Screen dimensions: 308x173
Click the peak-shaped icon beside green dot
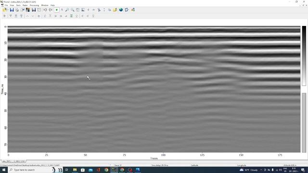[x=62, y=10]
